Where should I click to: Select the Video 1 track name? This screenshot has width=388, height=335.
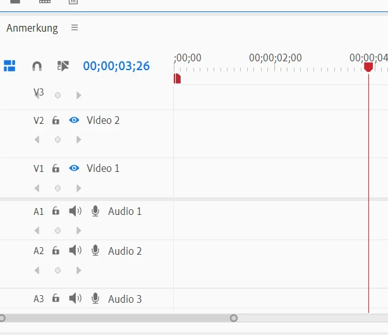[103, 168]
